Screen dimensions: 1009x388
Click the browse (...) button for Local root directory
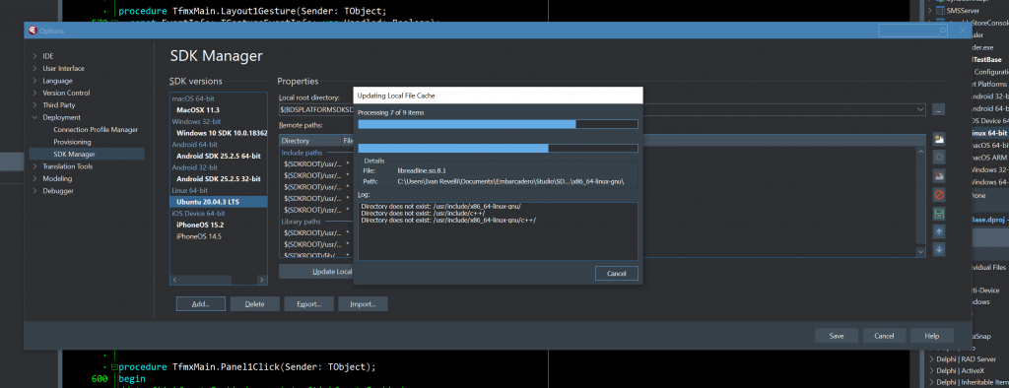pos(938,110)
